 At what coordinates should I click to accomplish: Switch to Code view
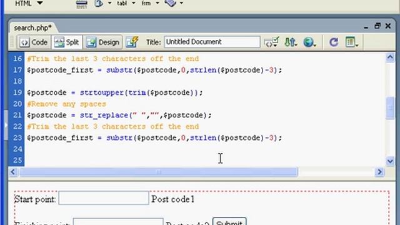pyautogui.click(x=34, y=42)
